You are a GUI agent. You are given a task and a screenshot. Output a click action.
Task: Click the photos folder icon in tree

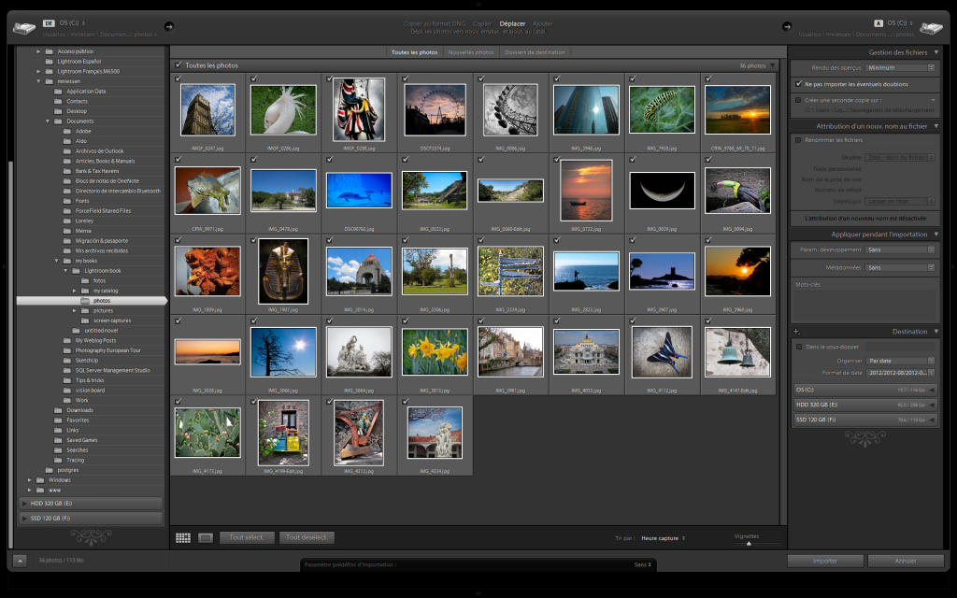[85, 301]
